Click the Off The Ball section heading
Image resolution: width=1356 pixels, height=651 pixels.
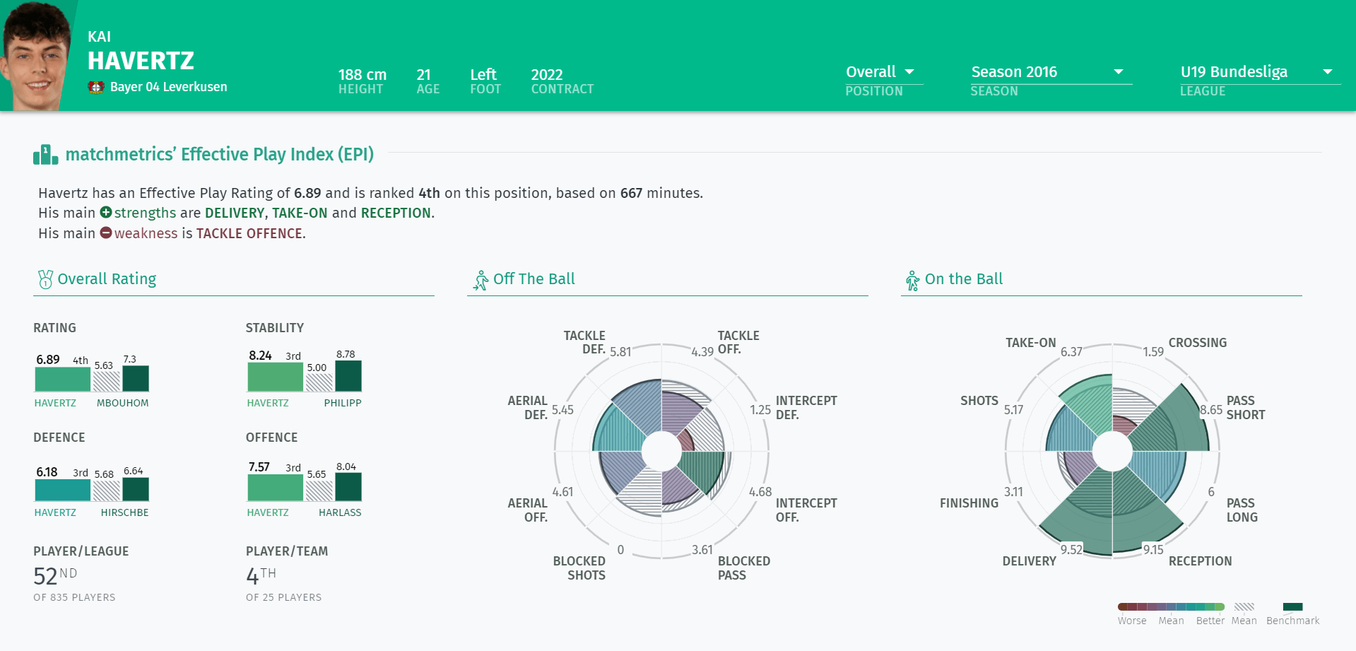click(534, 279)
